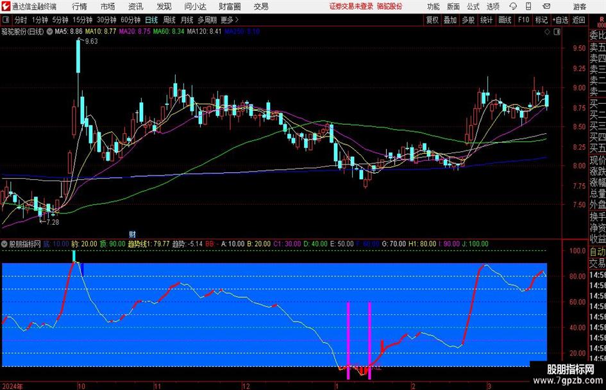
Task: Open the 公式 menu
Action: click(x=473, y=6)
